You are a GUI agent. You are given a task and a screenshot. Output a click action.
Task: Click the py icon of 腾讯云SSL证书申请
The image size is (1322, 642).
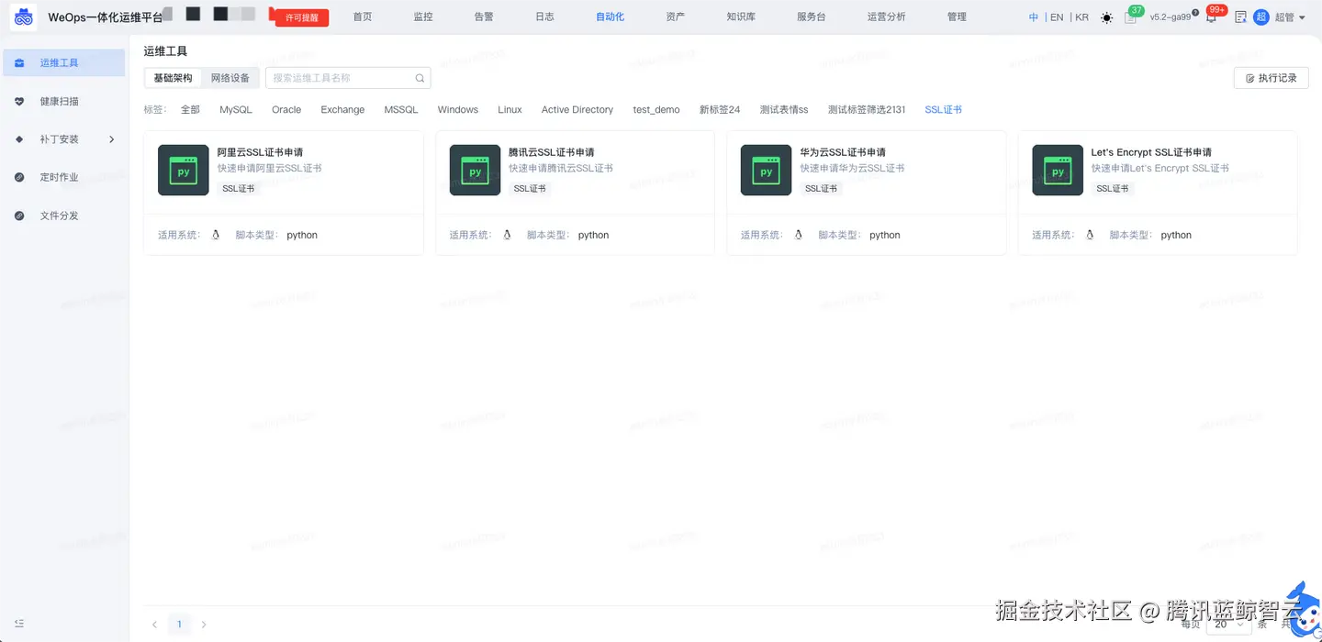click(475, 170)
